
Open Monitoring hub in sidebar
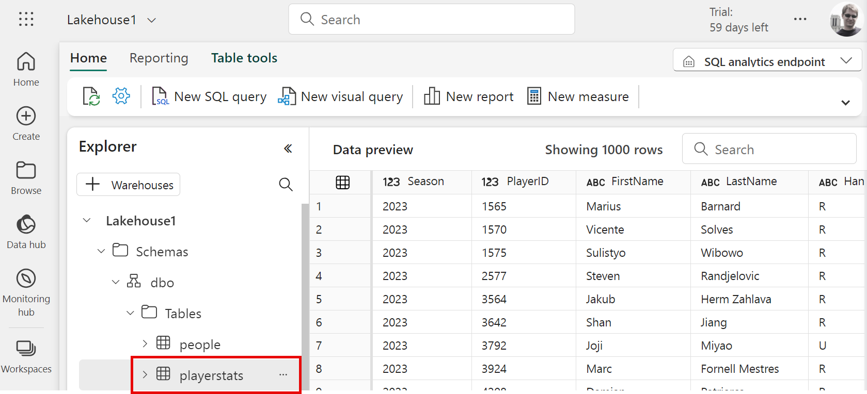click(26, 292)
